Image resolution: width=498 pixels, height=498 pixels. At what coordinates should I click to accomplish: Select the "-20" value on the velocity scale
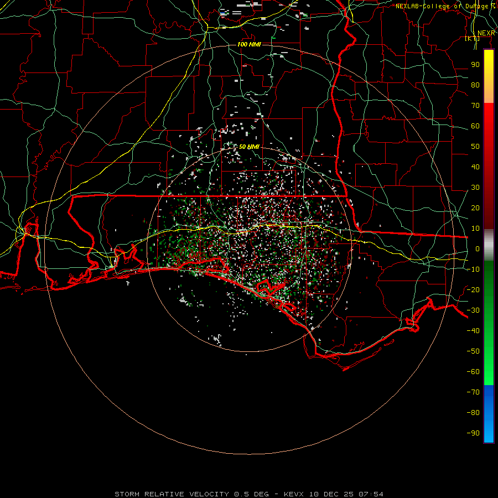click(473, 289)
